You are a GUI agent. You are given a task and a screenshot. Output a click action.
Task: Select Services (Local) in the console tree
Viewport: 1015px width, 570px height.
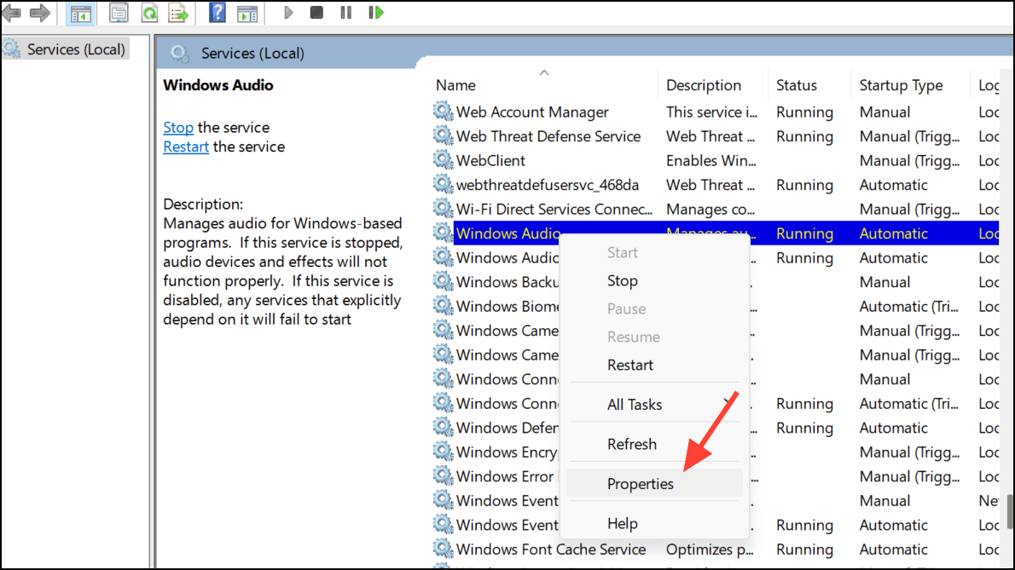coord(75,49)
